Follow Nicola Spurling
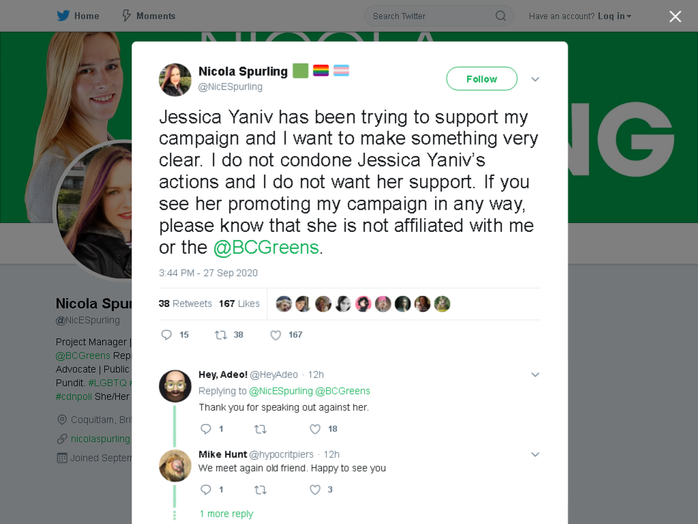Viewport: 698px width, 524px height. [482, 79]
